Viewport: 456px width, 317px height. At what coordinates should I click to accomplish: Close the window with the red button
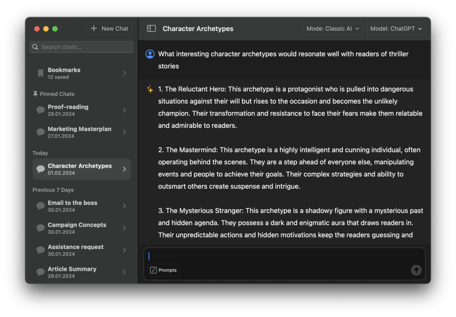[37, 29]
